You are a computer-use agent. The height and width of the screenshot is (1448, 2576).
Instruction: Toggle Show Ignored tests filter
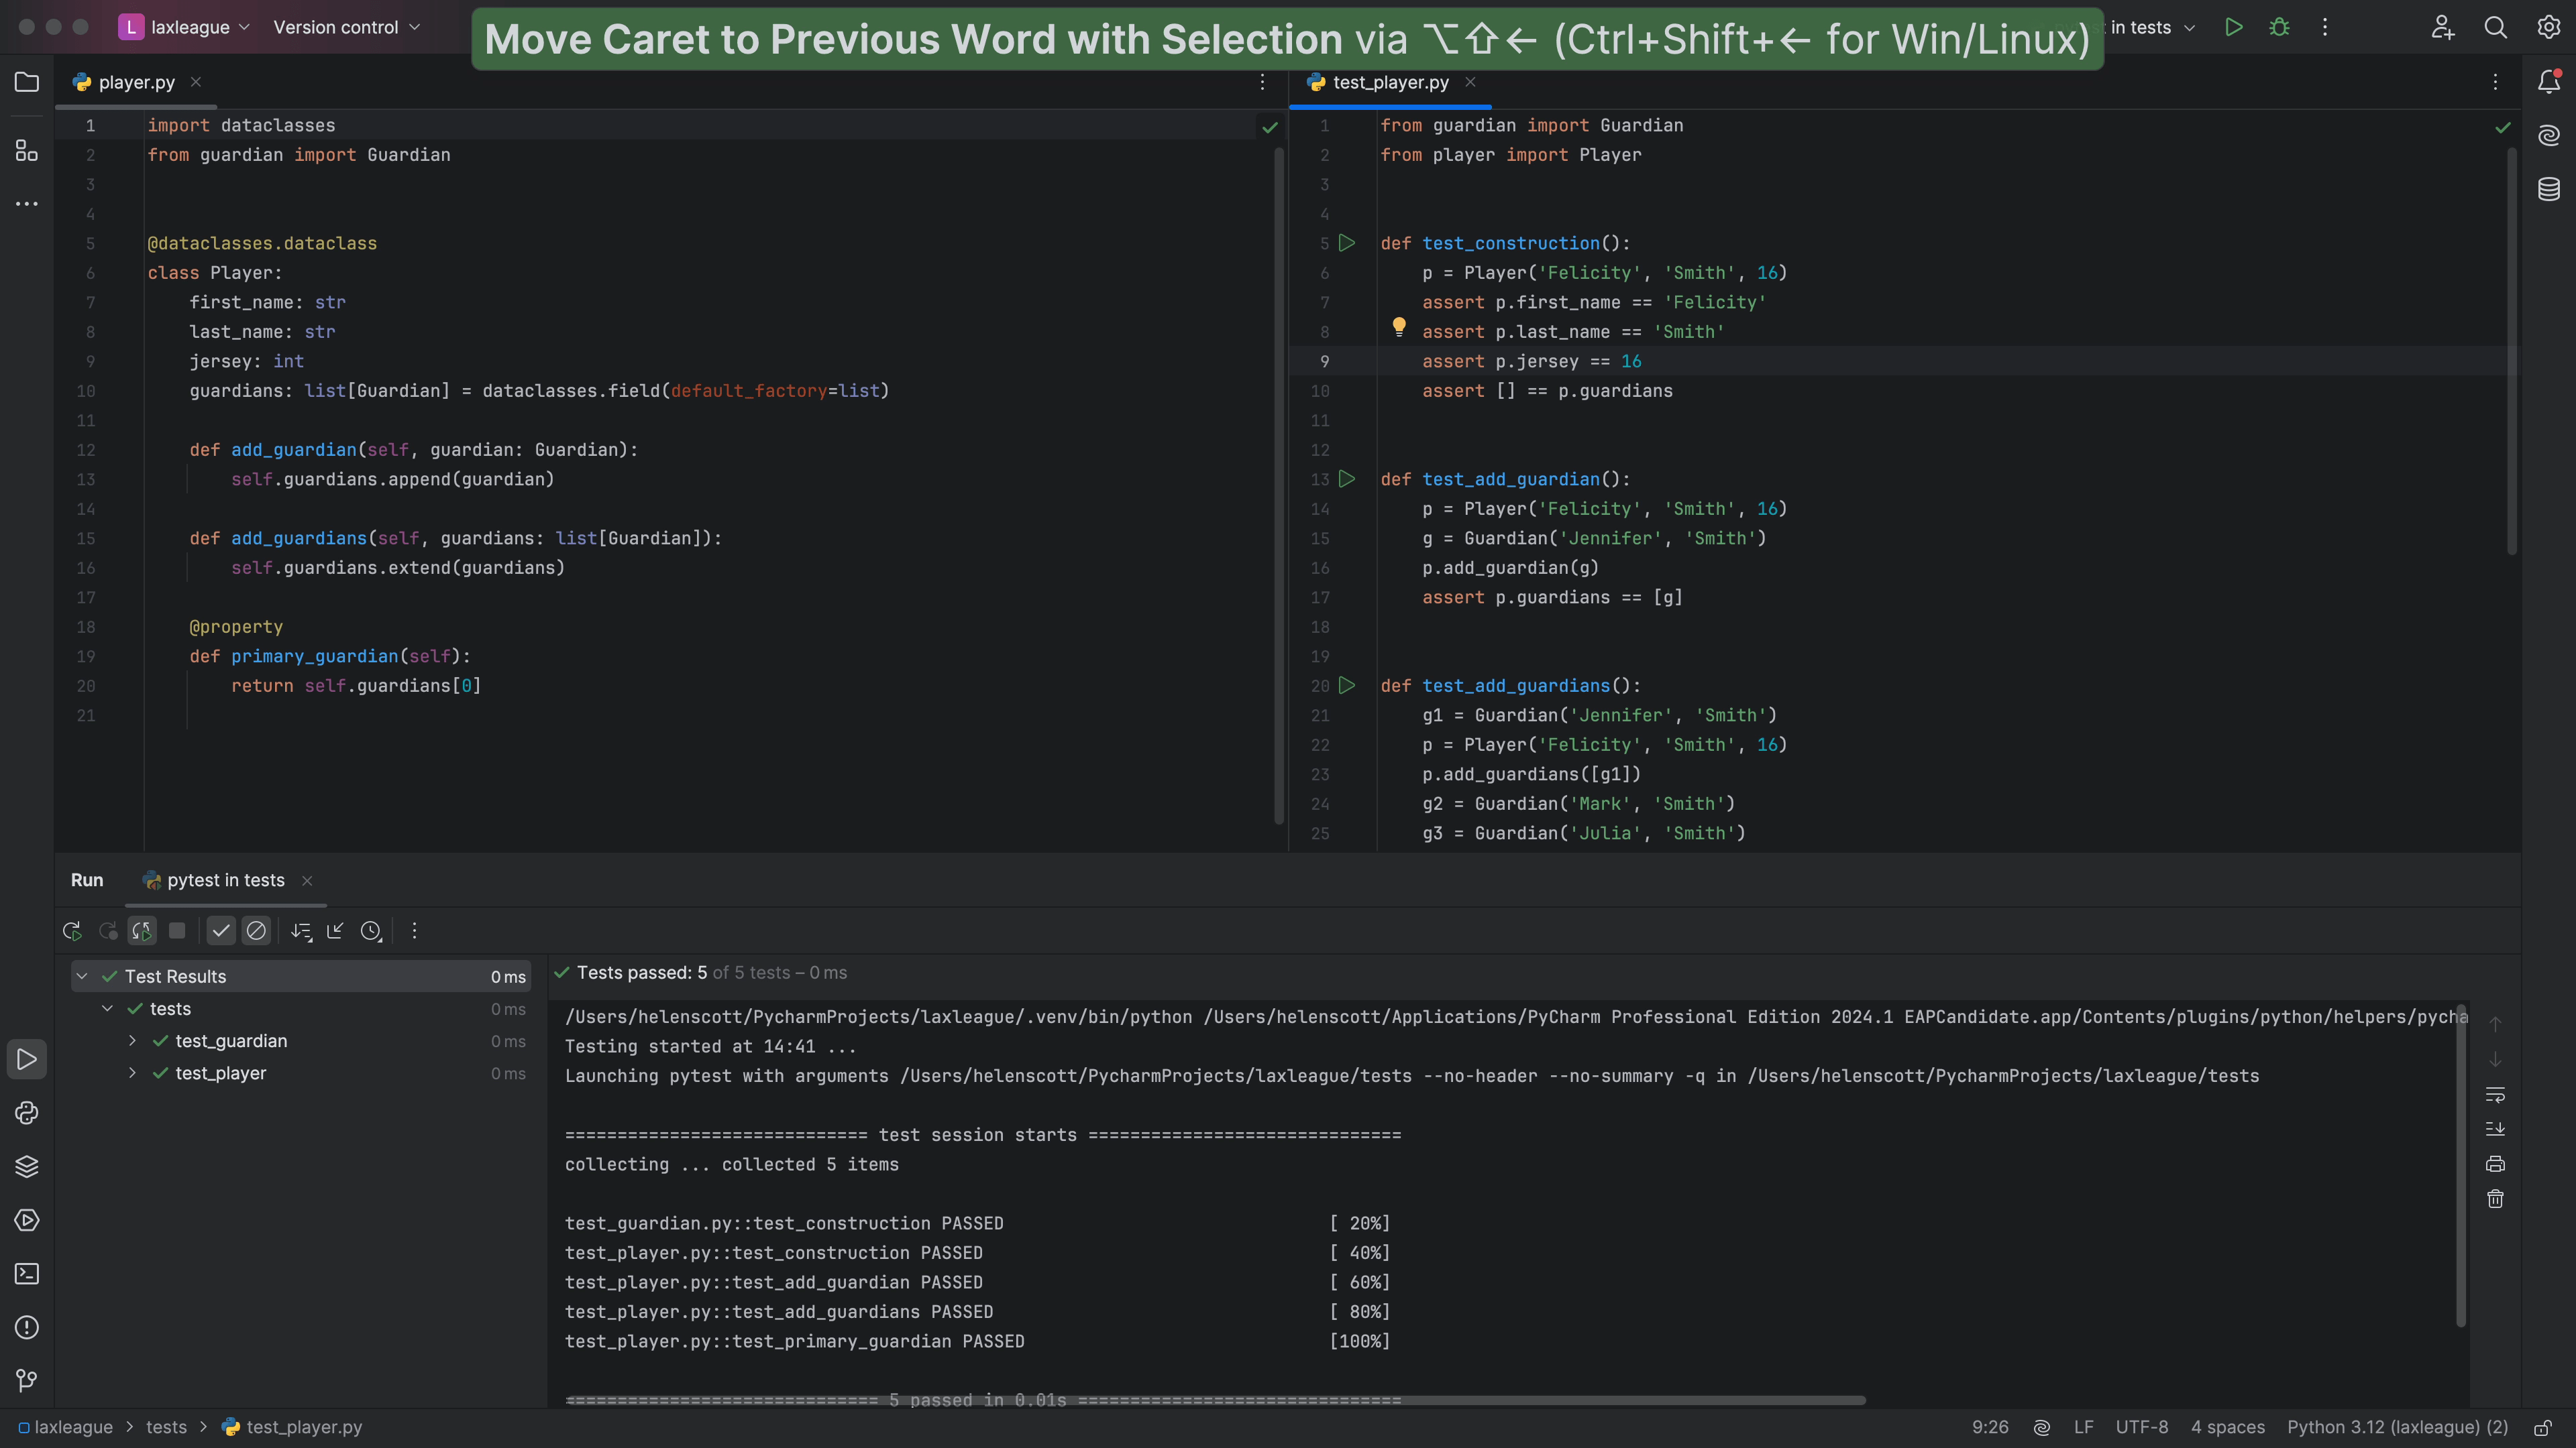(256, 931)
